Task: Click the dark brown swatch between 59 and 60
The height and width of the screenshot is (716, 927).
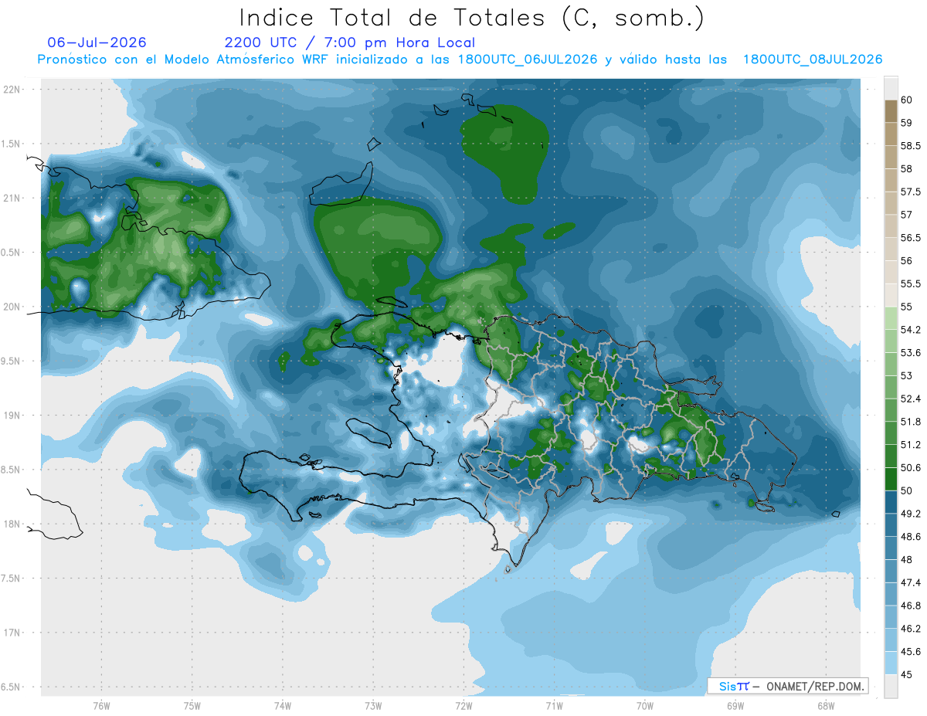Action: pos(891,111)
